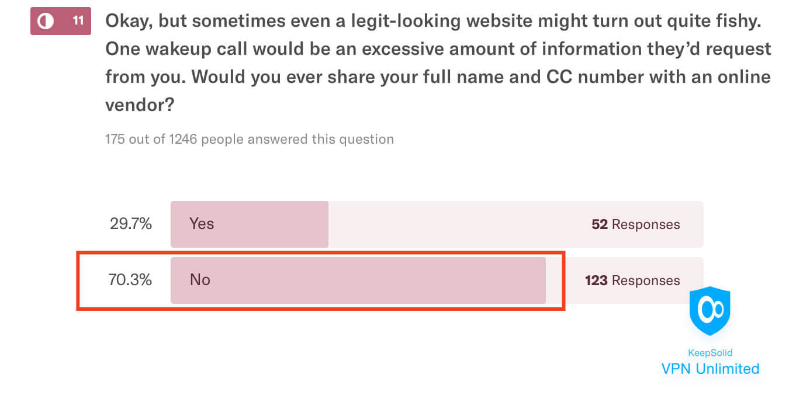Click the KeepSolid shield logo
Screen dimensions: 789x399
(x=710, y=311)
